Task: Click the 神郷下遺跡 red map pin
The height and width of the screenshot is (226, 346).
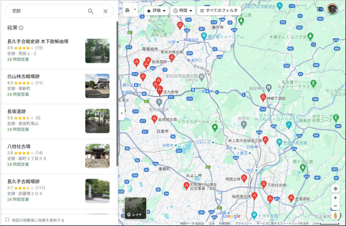Action: (263, 98)
